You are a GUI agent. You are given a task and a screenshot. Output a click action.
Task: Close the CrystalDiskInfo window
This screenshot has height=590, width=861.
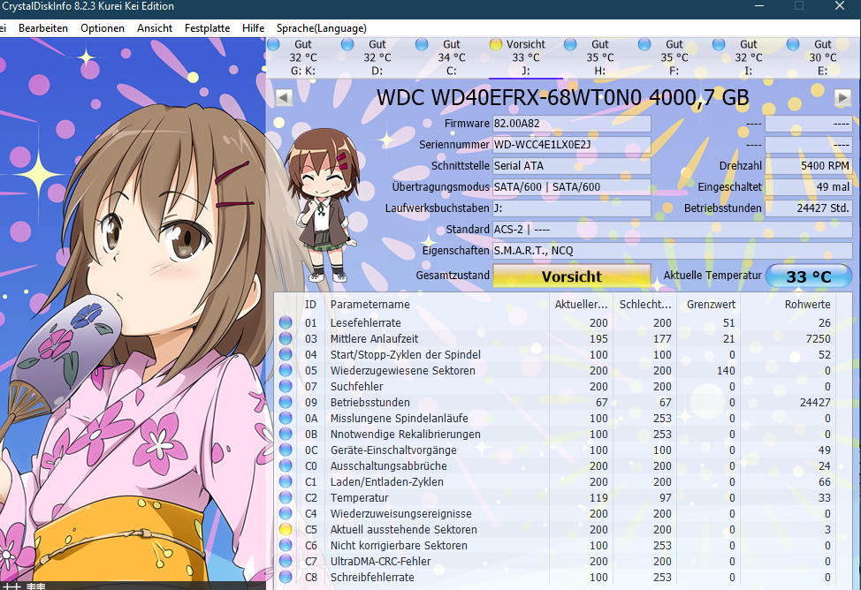point(840,6)
